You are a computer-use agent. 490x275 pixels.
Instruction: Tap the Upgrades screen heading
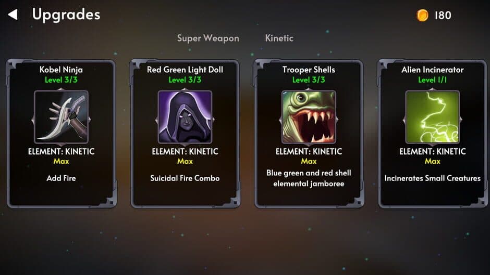click(66, 15)
